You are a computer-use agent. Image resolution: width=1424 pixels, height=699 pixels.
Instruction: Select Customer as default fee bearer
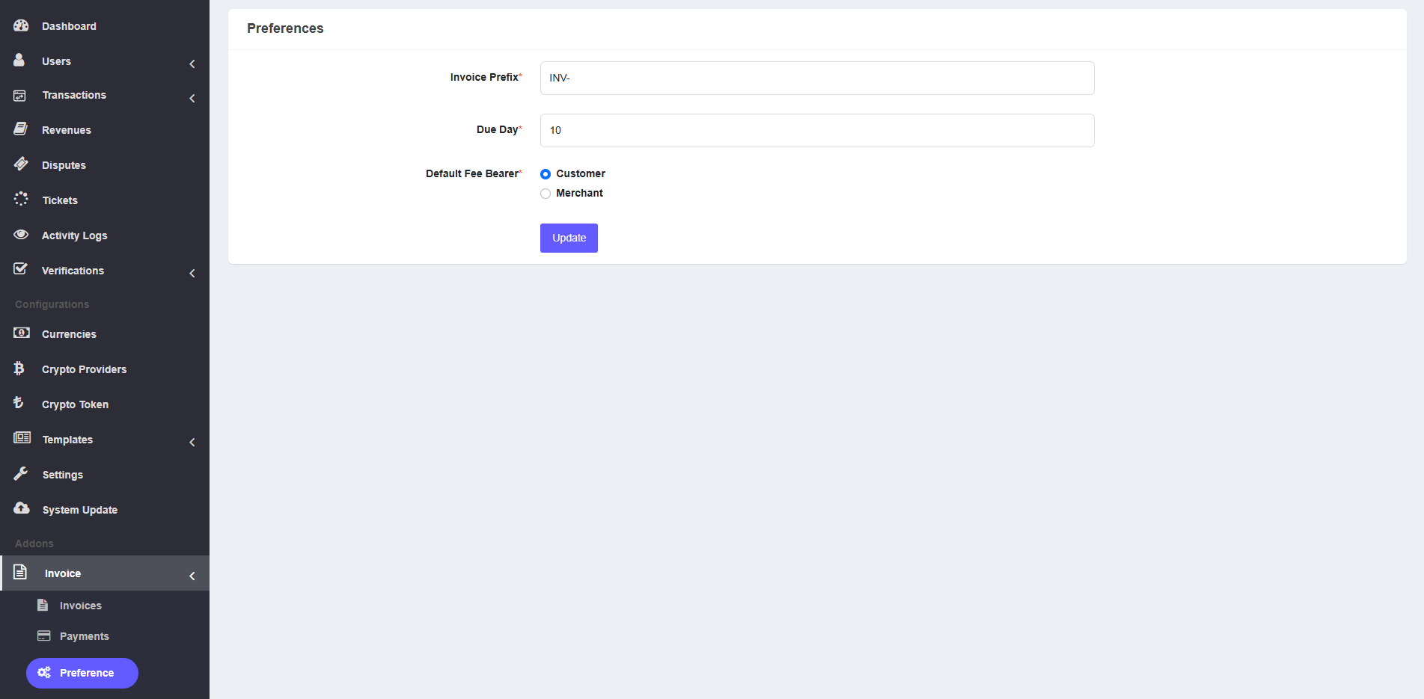click(546, 174)
